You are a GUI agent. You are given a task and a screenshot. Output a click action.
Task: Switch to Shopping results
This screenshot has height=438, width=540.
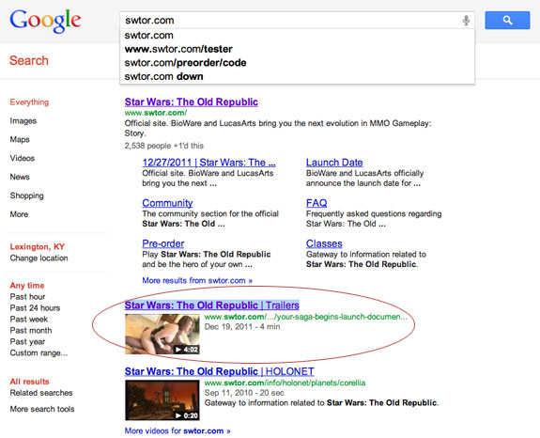click(x=27, y=196)
